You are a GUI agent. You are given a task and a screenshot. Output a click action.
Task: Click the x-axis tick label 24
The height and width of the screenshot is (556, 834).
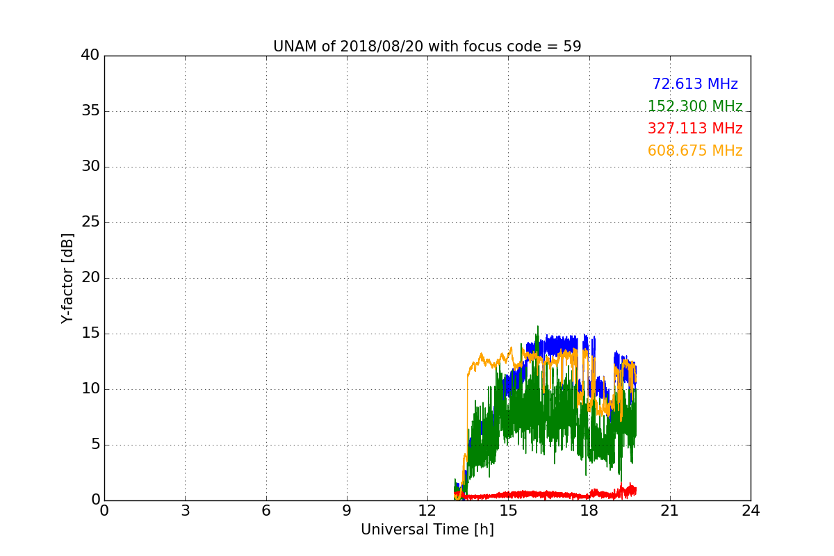click(x=751, y=511)
